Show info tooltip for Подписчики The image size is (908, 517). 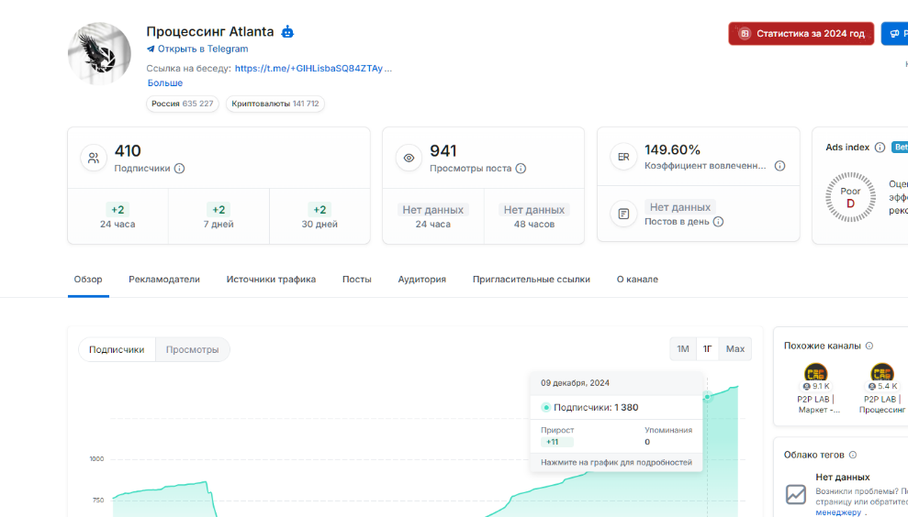tap(180, 169)
